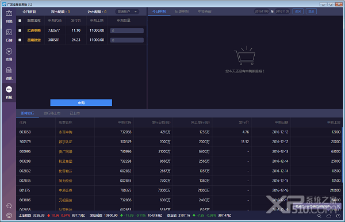Click stock name link in 732577 row

pos(34,30)
